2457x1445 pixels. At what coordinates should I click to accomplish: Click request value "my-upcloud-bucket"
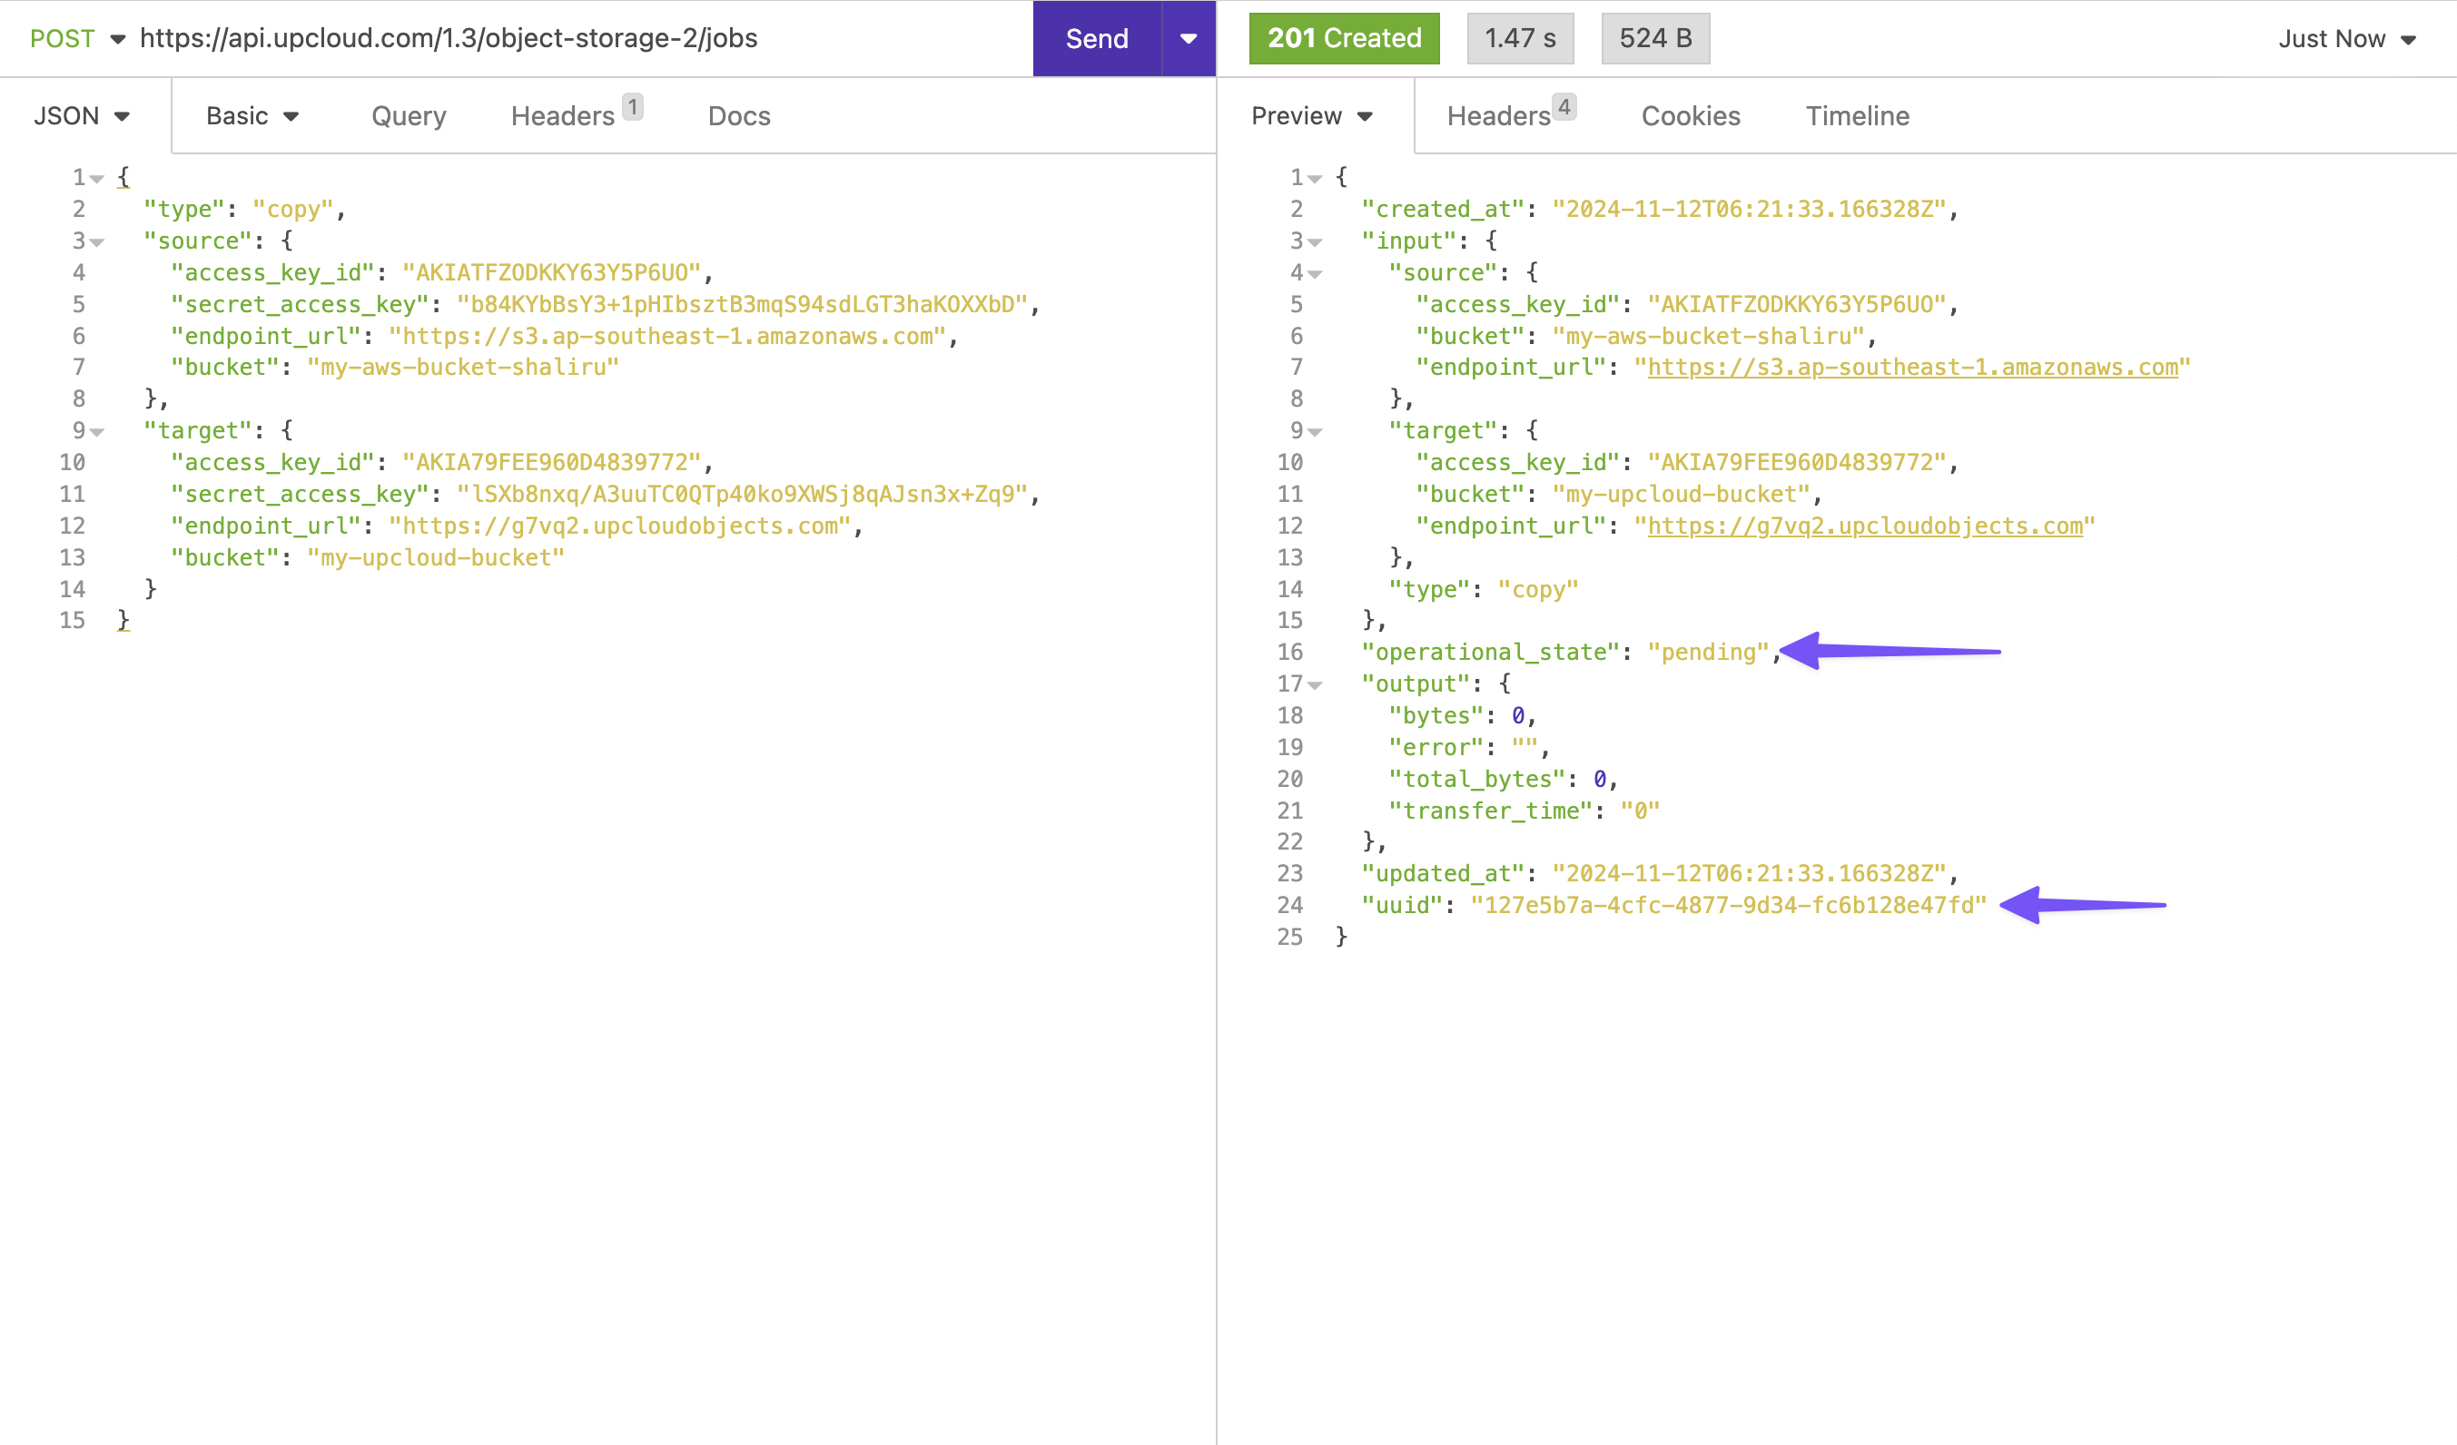pyautogui.click(x=436, y=557)
